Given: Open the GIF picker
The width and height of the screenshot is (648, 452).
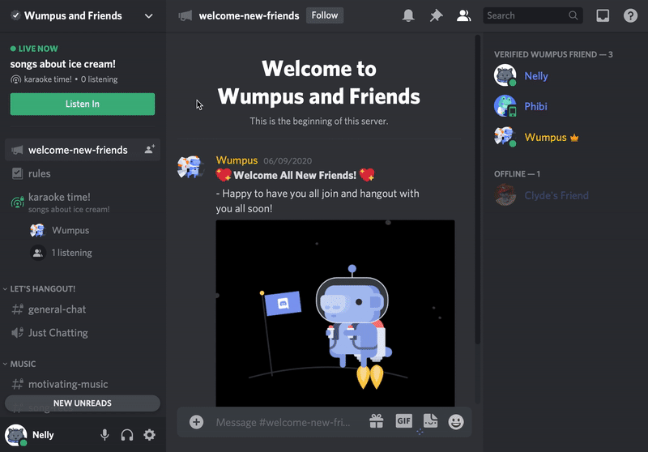Looking at the screenshot, I should tap(403, 421).
